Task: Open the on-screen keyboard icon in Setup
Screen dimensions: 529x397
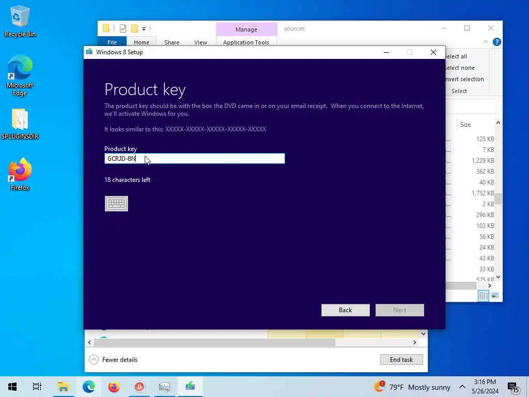Action: 116,204
